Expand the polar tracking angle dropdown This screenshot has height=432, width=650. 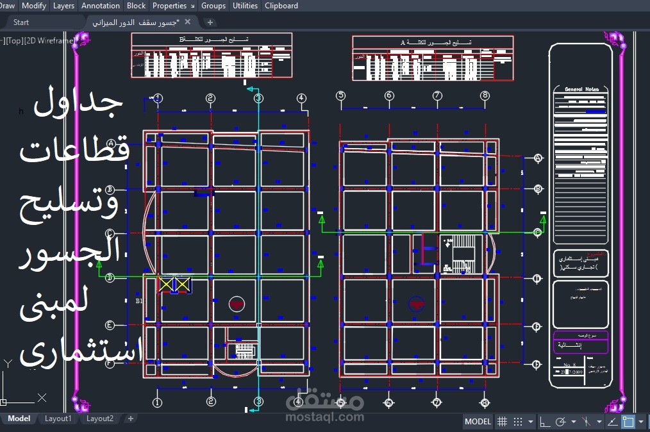[x=573, y=422]
